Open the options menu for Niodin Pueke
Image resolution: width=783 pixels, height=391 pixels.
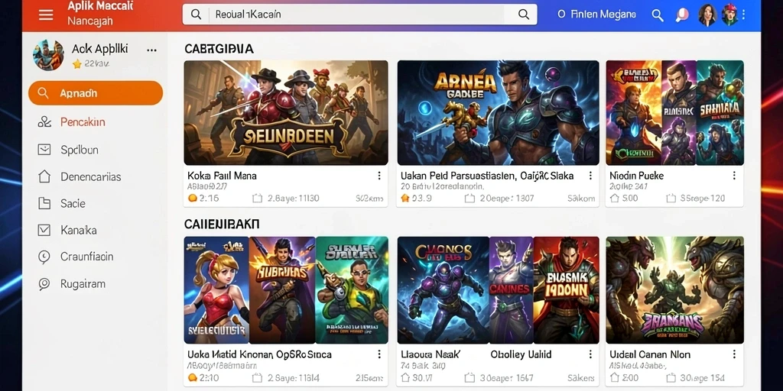[x=734, y=176]
